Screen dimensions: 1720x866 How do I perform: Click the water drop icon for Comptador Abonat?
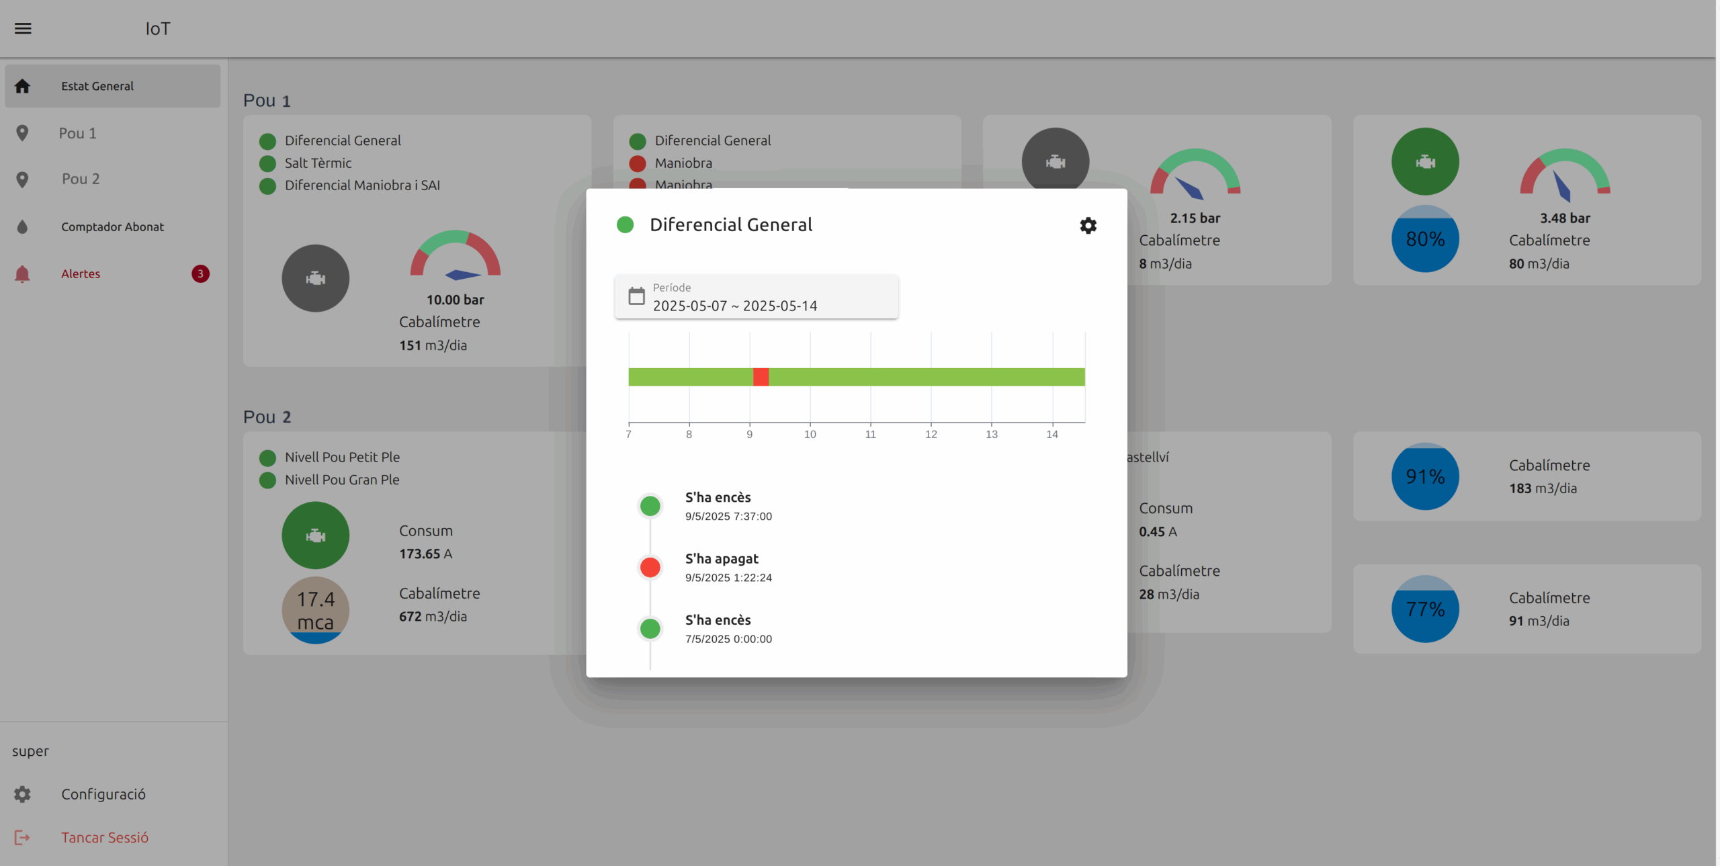[22, 227]
